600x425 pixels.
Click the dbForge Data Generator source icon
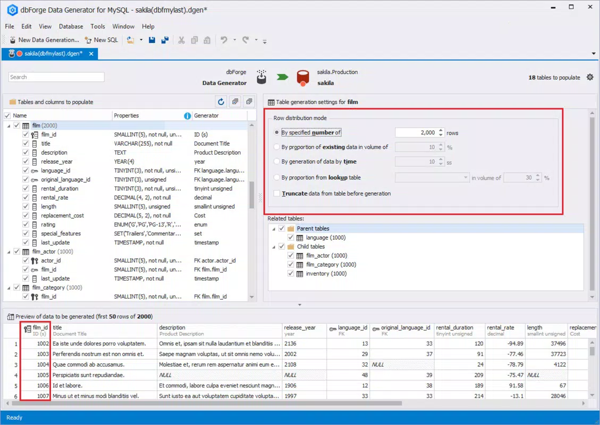click(261, 76)
